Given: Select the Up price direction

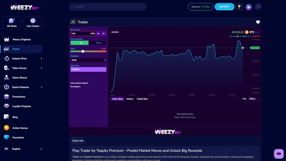Looking at the screenshot, I should coord(79,43).
